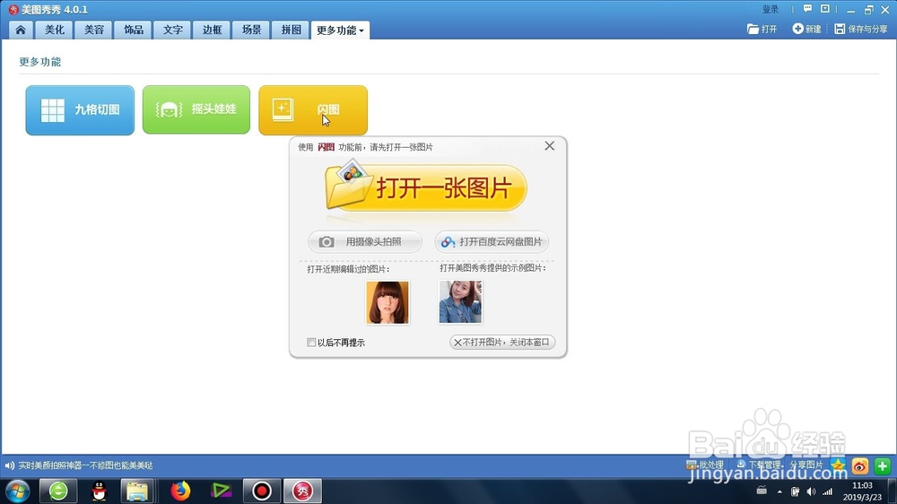Open the green browser taskbar icon
This screenshot has width=897, height=504.
pyautogui.click(x=58, y=491)
